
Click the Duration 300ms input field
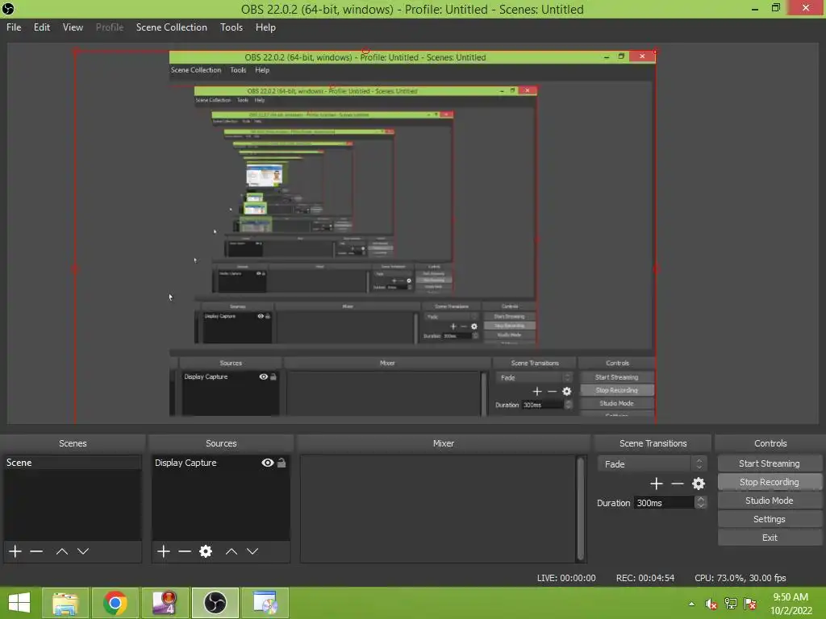[x=664, y=503]
